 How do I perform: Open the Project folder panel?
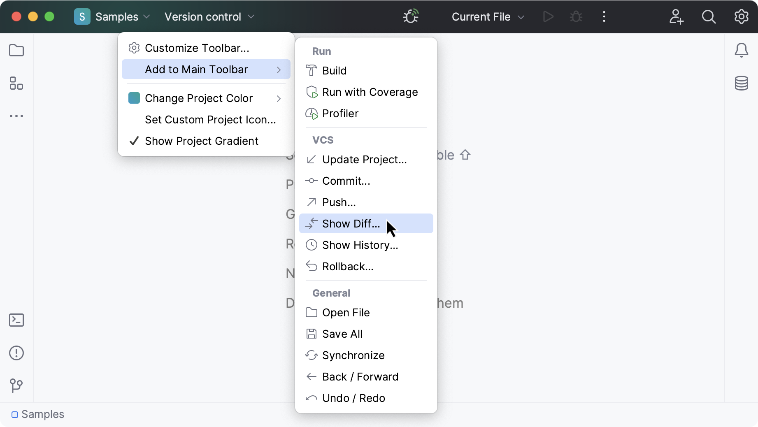tap(16, 50)
